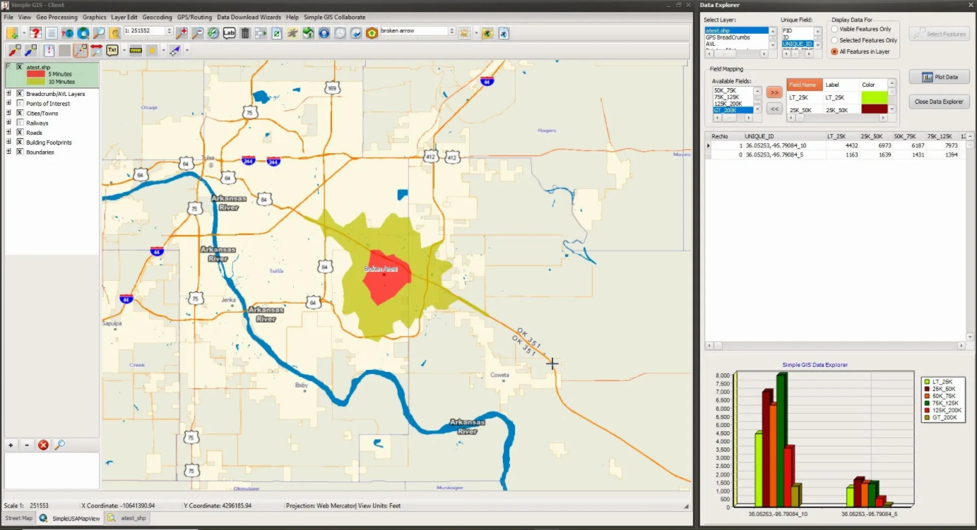Viewport: 977px width, 530px height.
Task: Select the Visible Features Only radio button
Action: [x=834, y=29]
